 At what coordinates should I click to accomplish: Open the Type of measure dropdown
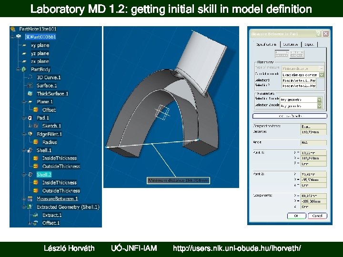tap(322, 69)
